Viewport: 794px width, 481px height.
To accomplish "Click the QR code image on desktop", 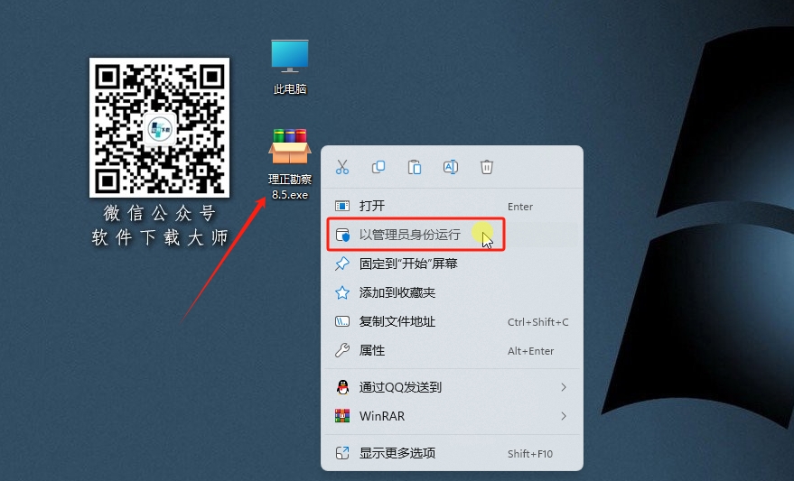I will click(x=160, y=127).
